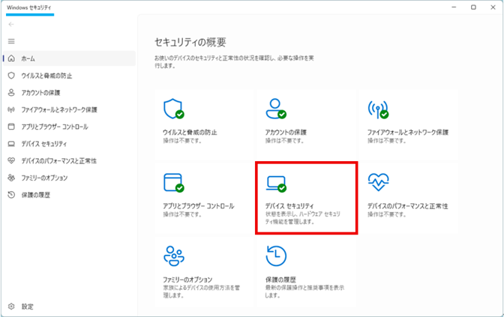
Task: Click the clock icon on 保護の履歴 tile
Action: point(276,256)
